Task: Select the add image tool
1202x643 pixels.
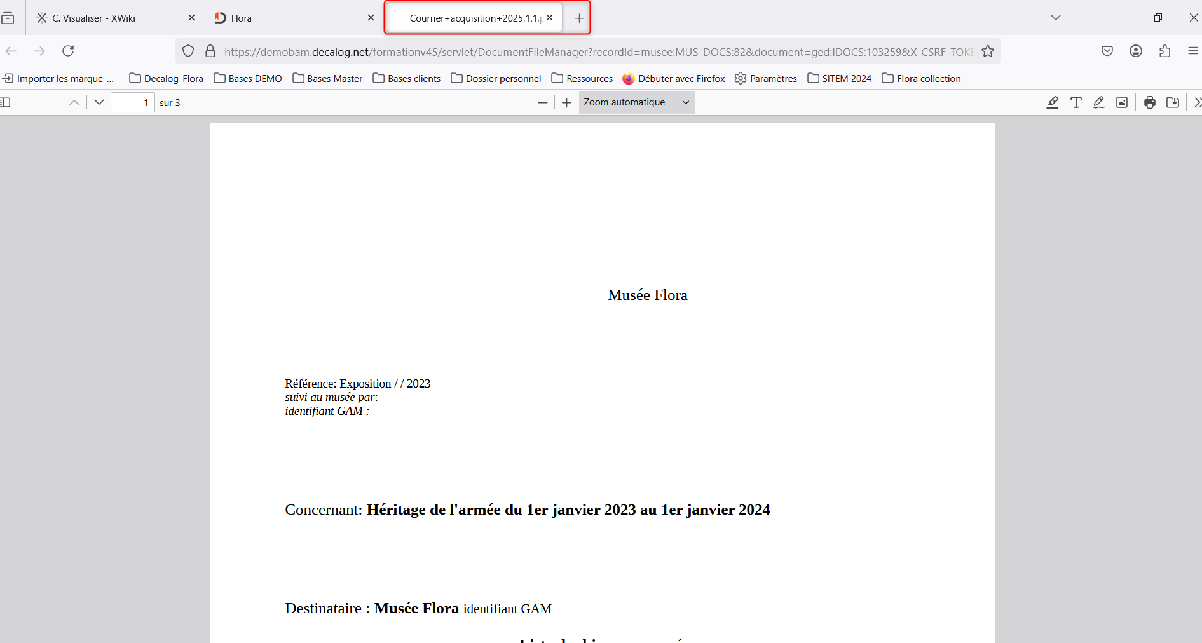Action: pos(1122,102)
